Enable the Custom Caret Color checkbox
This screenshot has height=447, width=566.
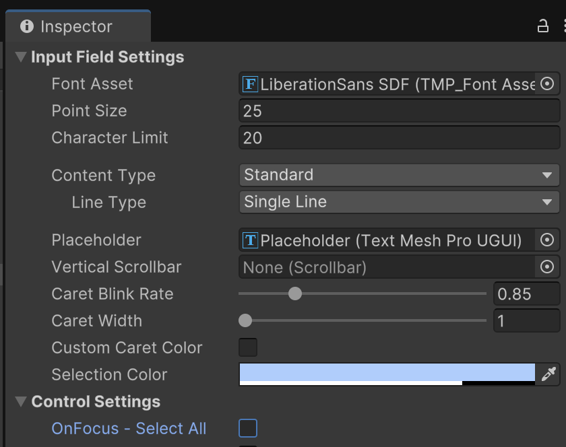[248, 347]
